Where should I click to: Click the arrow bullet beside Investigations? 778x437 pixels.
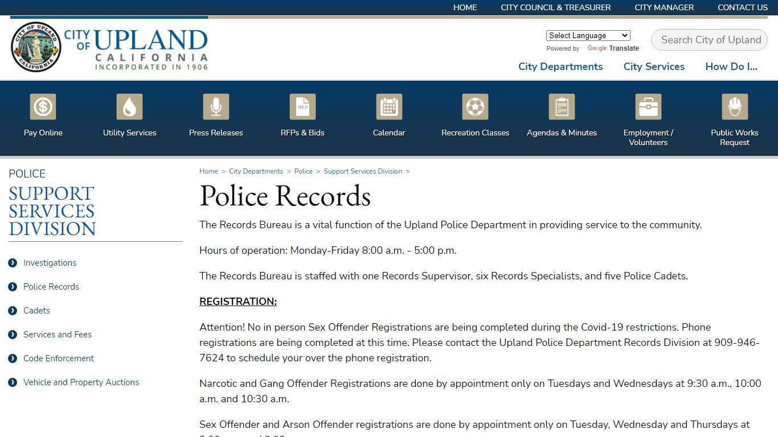(13, 263)
